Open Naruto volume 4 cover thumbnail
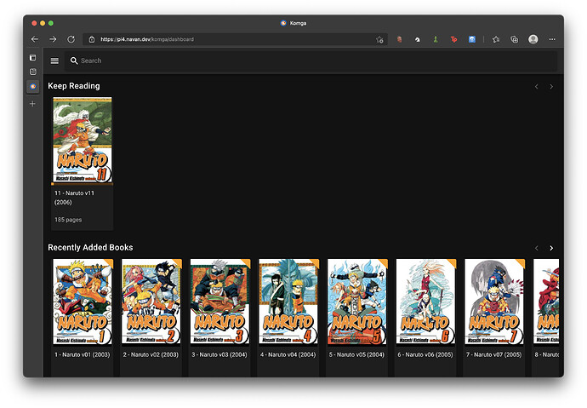 [288, 302]
